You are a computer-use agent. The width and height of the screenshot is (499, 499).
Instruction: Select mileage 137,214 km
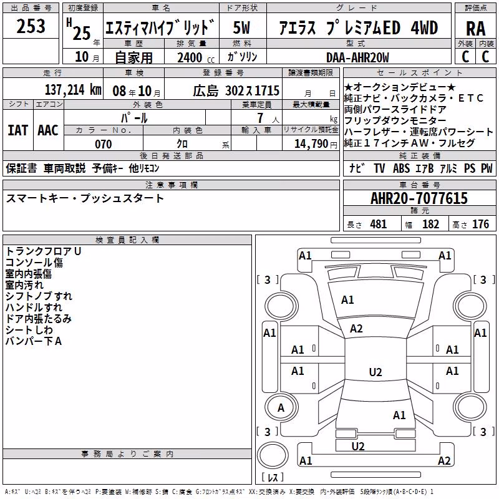pos(73,89)
